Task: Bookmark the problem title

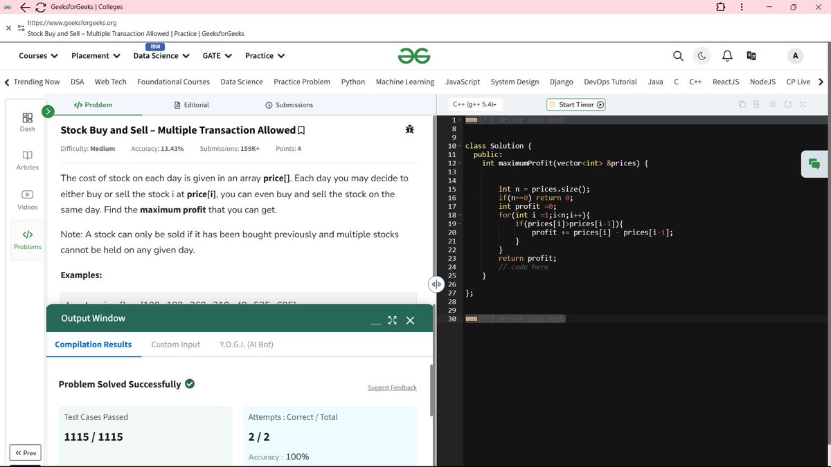Action: pos(301,130)
